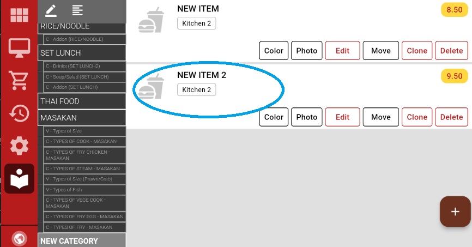
Task: Open the THAI FOOD category
Action: click(82, 101)
